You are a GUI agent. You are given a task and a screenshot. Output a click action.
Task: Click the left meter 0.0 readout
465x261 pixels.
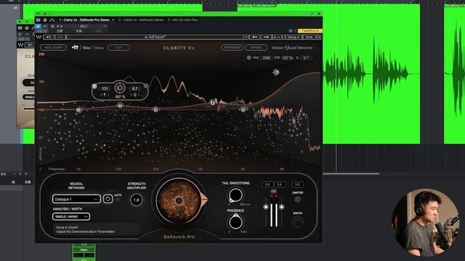point(267,184)
